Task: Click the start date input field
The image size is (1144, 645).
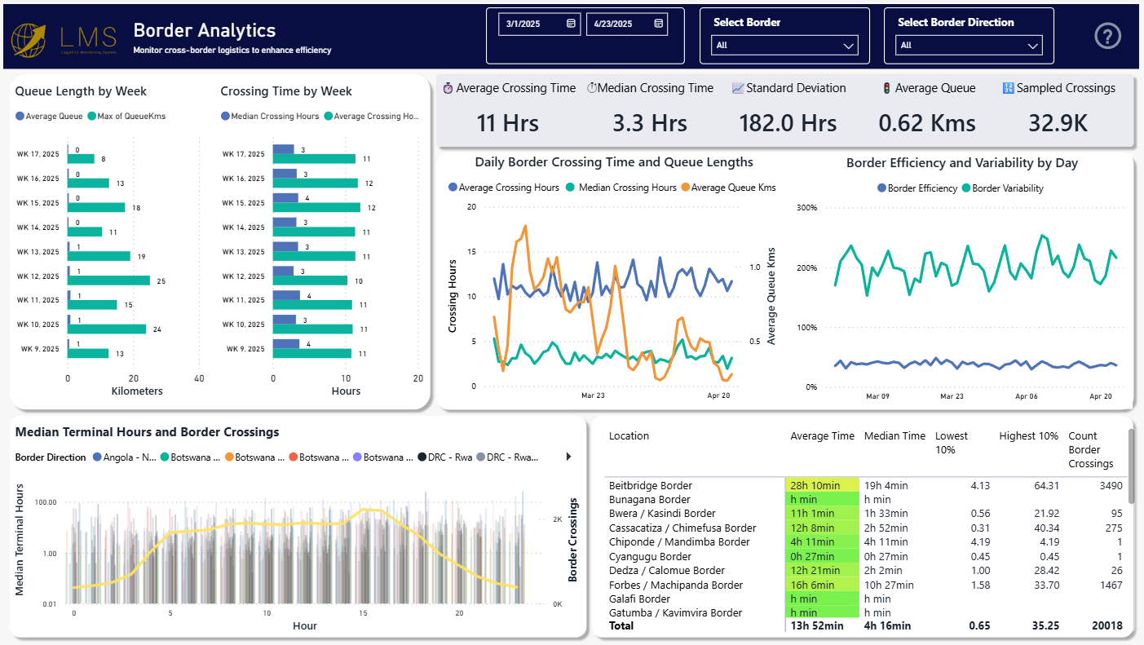Action: (x=533, y=24)
